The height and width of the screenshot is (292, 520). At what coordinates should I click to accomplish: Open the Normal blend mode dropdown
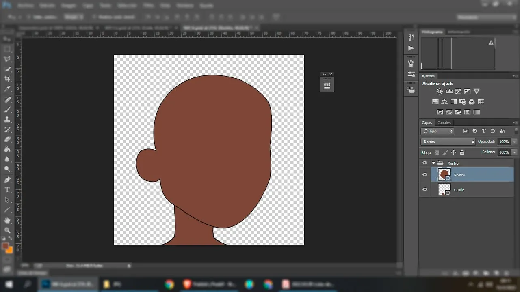pyautogui.click(x=448, y=142)
